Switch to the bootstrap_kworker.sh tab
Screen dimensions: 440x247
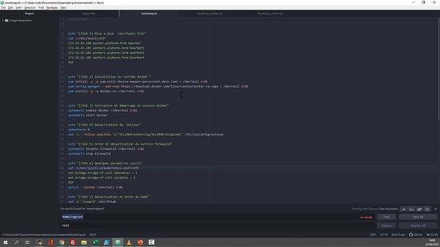coord(270,14)
